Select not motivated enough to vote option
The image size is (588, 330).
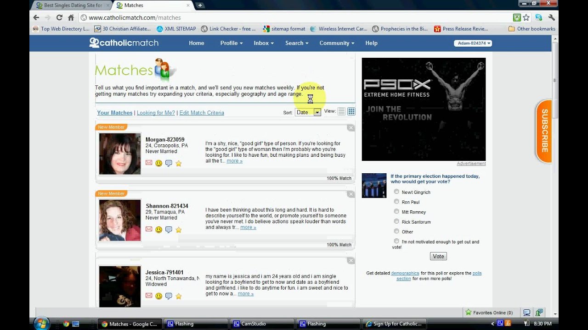point(396,241)
